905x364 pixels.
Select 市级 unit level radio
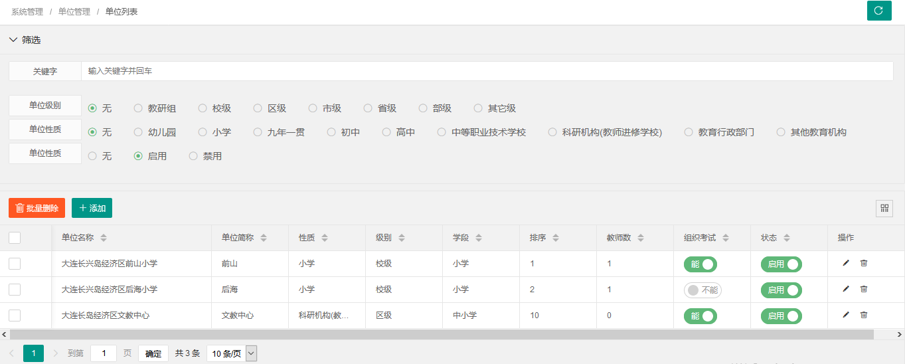[313, 108]
